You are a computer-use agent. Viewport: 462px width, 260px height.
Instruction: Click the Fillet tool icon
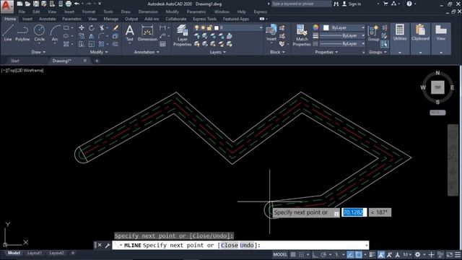[x=102, y=36]
